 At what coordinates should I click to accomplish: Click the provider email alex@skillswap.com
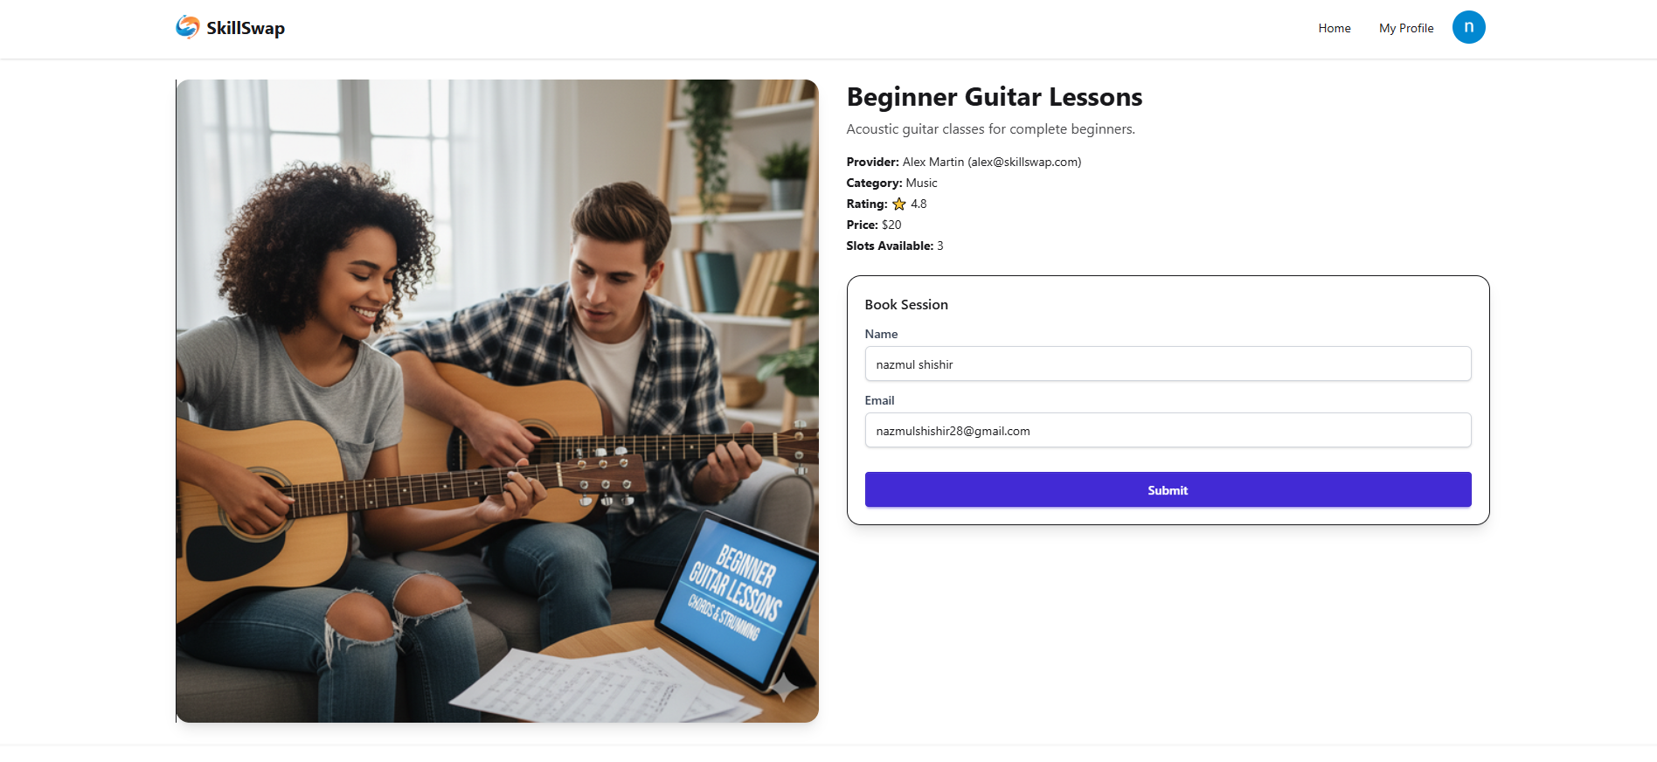click(1024, 162)
